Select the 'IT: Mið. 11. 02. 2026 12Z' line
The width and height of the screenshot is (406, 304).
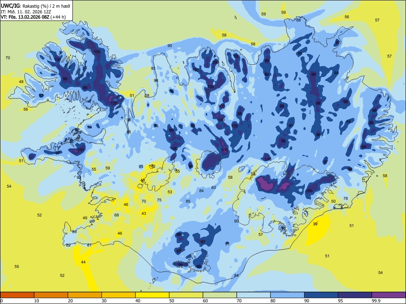(25, 12)
